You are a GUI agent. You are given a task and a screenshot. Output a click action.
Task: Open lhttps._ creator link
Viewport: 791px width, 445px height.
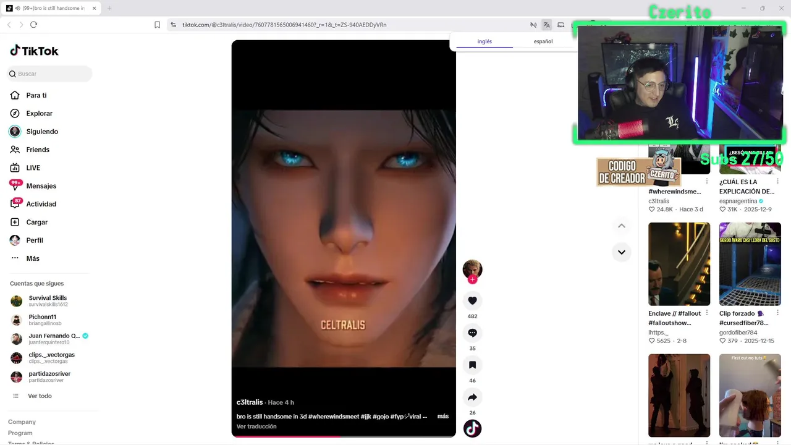[658, 333]
